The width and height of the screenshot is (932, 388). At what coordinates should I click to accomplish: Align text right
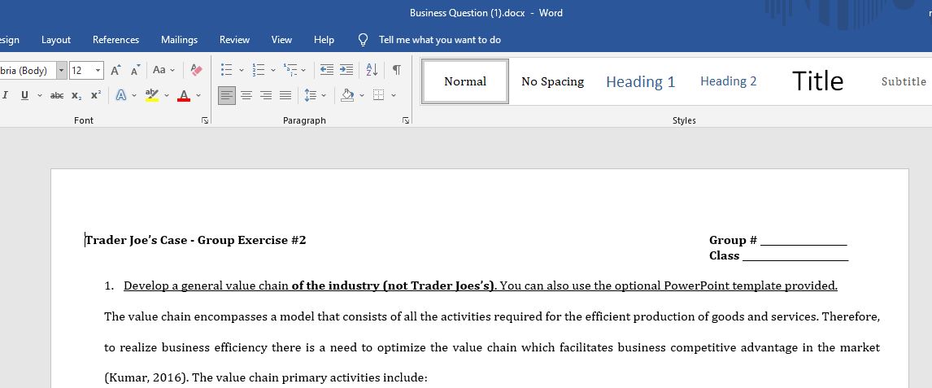pyautogui.click(x=266, y=95)
